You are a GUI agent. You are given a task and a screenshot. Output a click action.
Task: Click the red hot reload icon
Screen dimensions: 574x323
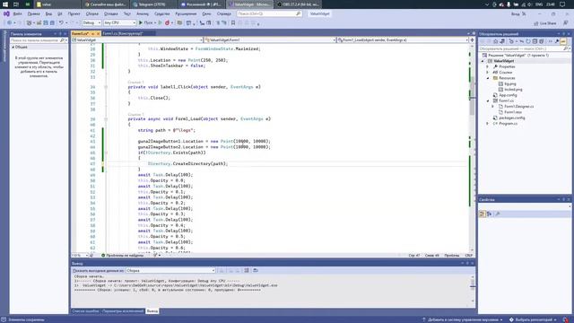167,22
